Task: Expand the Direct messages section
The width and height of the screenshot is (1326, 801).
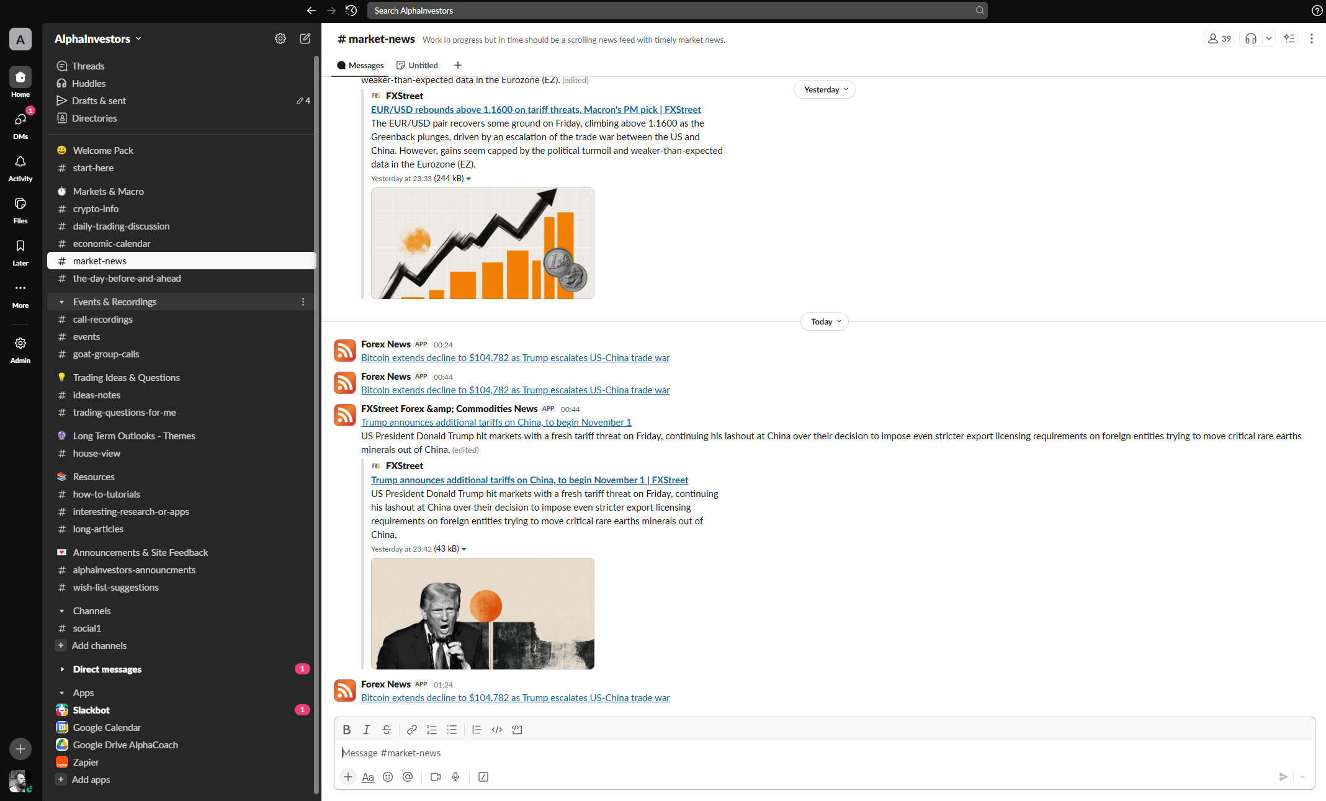Action: pyautogui.click(x=61, y=669)
